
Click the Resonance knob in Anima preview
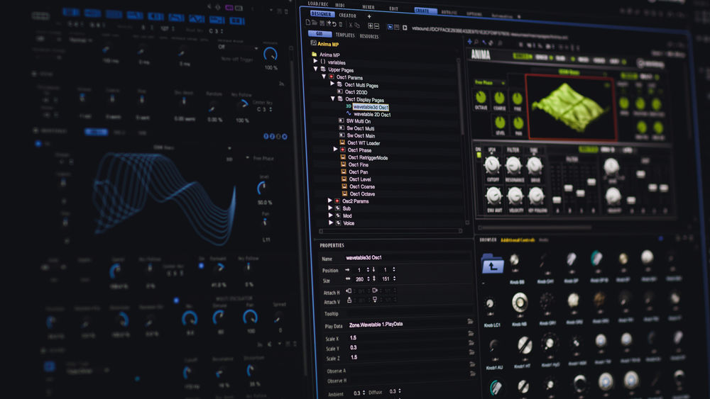513,166
